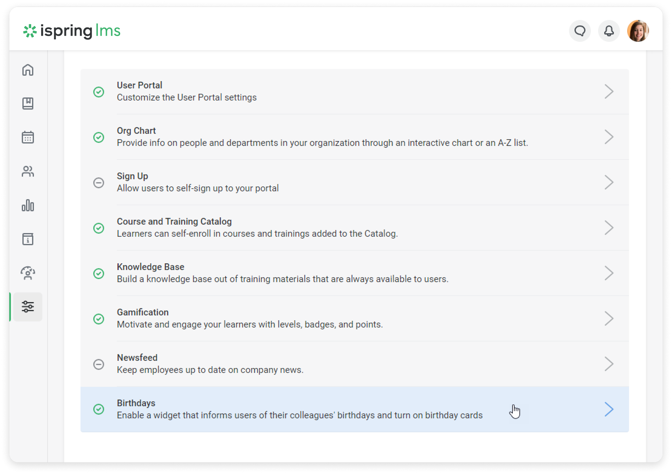Image resolution: width=672 pixels, height=474 pixels.
Task: Open the Calendar icon in sidebar
Action: pos(28,137)
